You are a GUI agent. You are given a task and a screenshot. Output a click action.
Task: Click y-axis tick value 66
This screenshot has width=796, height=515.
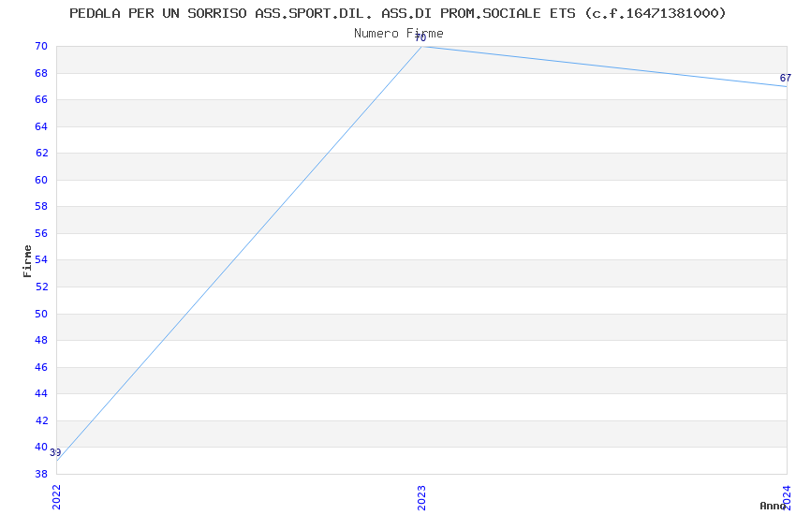[41, 99]
